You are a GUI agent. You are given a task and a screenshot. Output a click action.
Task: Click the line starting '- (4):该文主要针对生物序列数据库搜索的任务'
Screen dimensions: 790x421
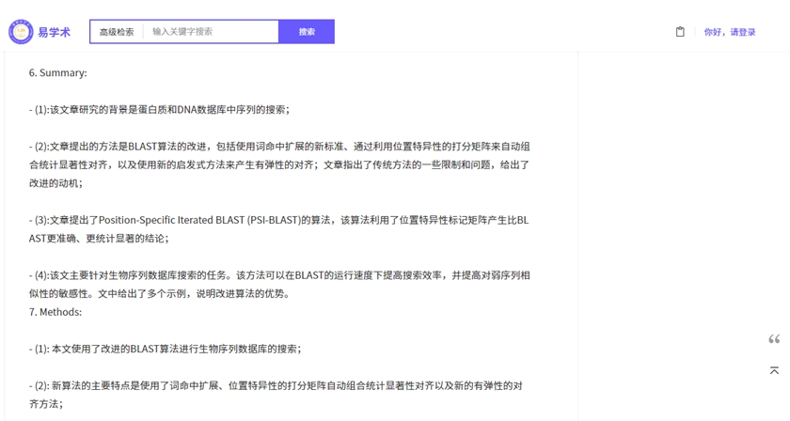pyautogui.click(x=279, y=275)
